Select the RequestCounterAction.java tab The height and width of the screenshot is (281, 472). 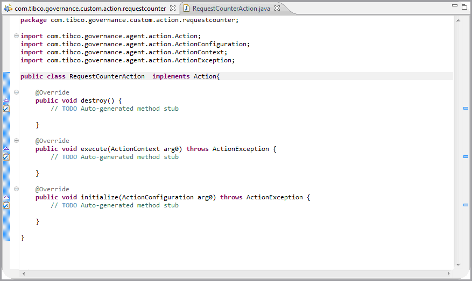tap(231, 9)
